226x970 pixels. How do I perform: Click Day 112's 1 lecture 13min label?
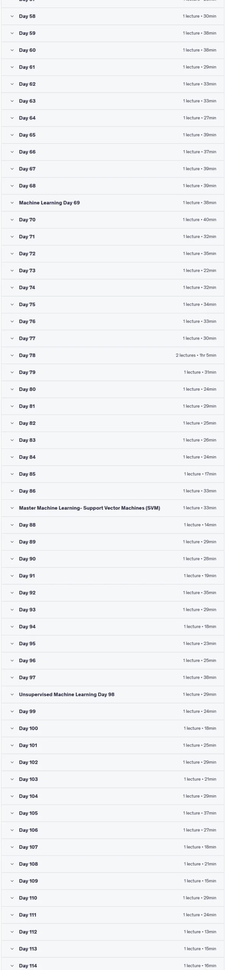coord(200,932)
